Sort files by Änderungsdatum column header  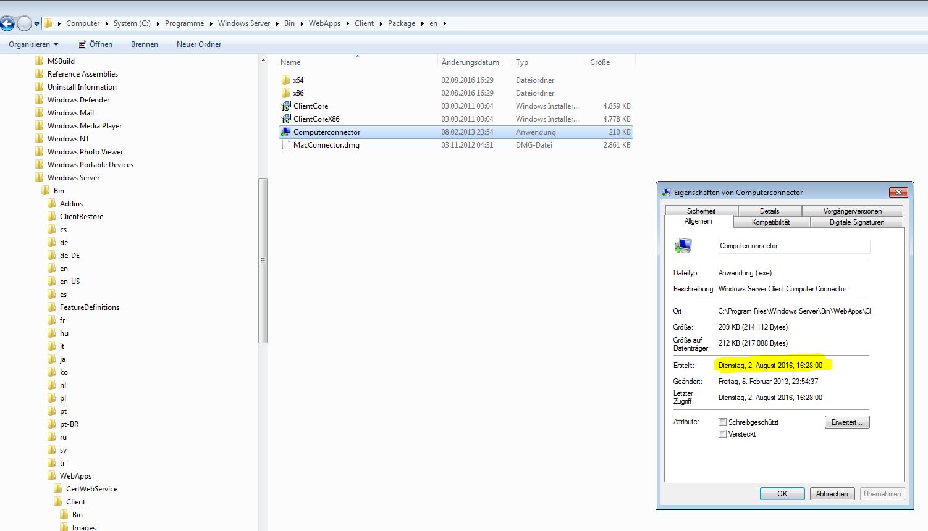click(471, 62)
